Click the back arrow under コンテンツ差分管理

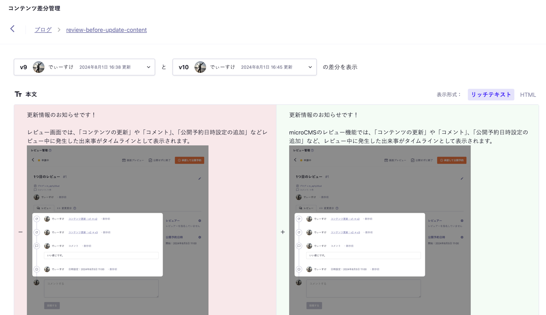pos(12,29)
